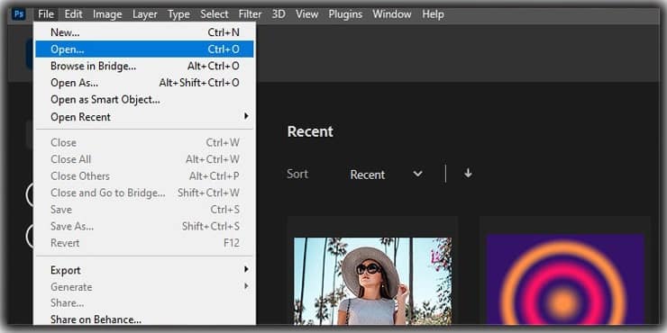
Task: Open the woman in hat recent thumbnail
Action: (372, 281)
